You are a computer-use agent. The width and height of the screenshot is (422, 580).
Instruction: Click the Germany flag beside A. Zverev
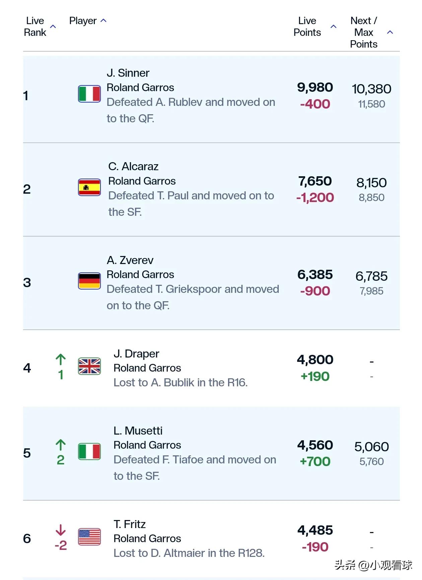[89, 281]
